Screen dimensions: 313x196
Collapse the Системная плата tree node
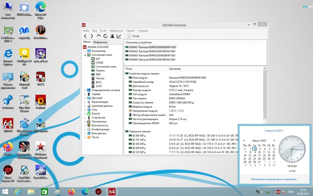click(x=85, y=55)
